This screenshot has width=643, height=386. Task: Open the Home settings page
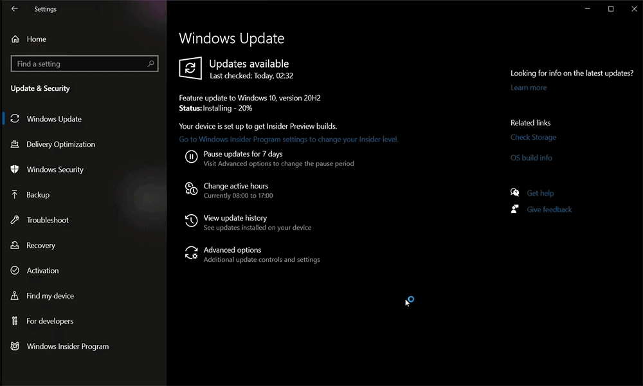37,39
